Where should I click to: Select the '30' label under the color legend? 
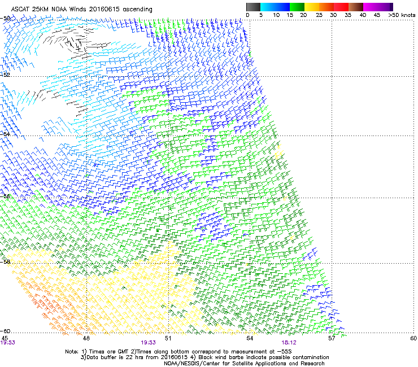[x=333, y=15]
